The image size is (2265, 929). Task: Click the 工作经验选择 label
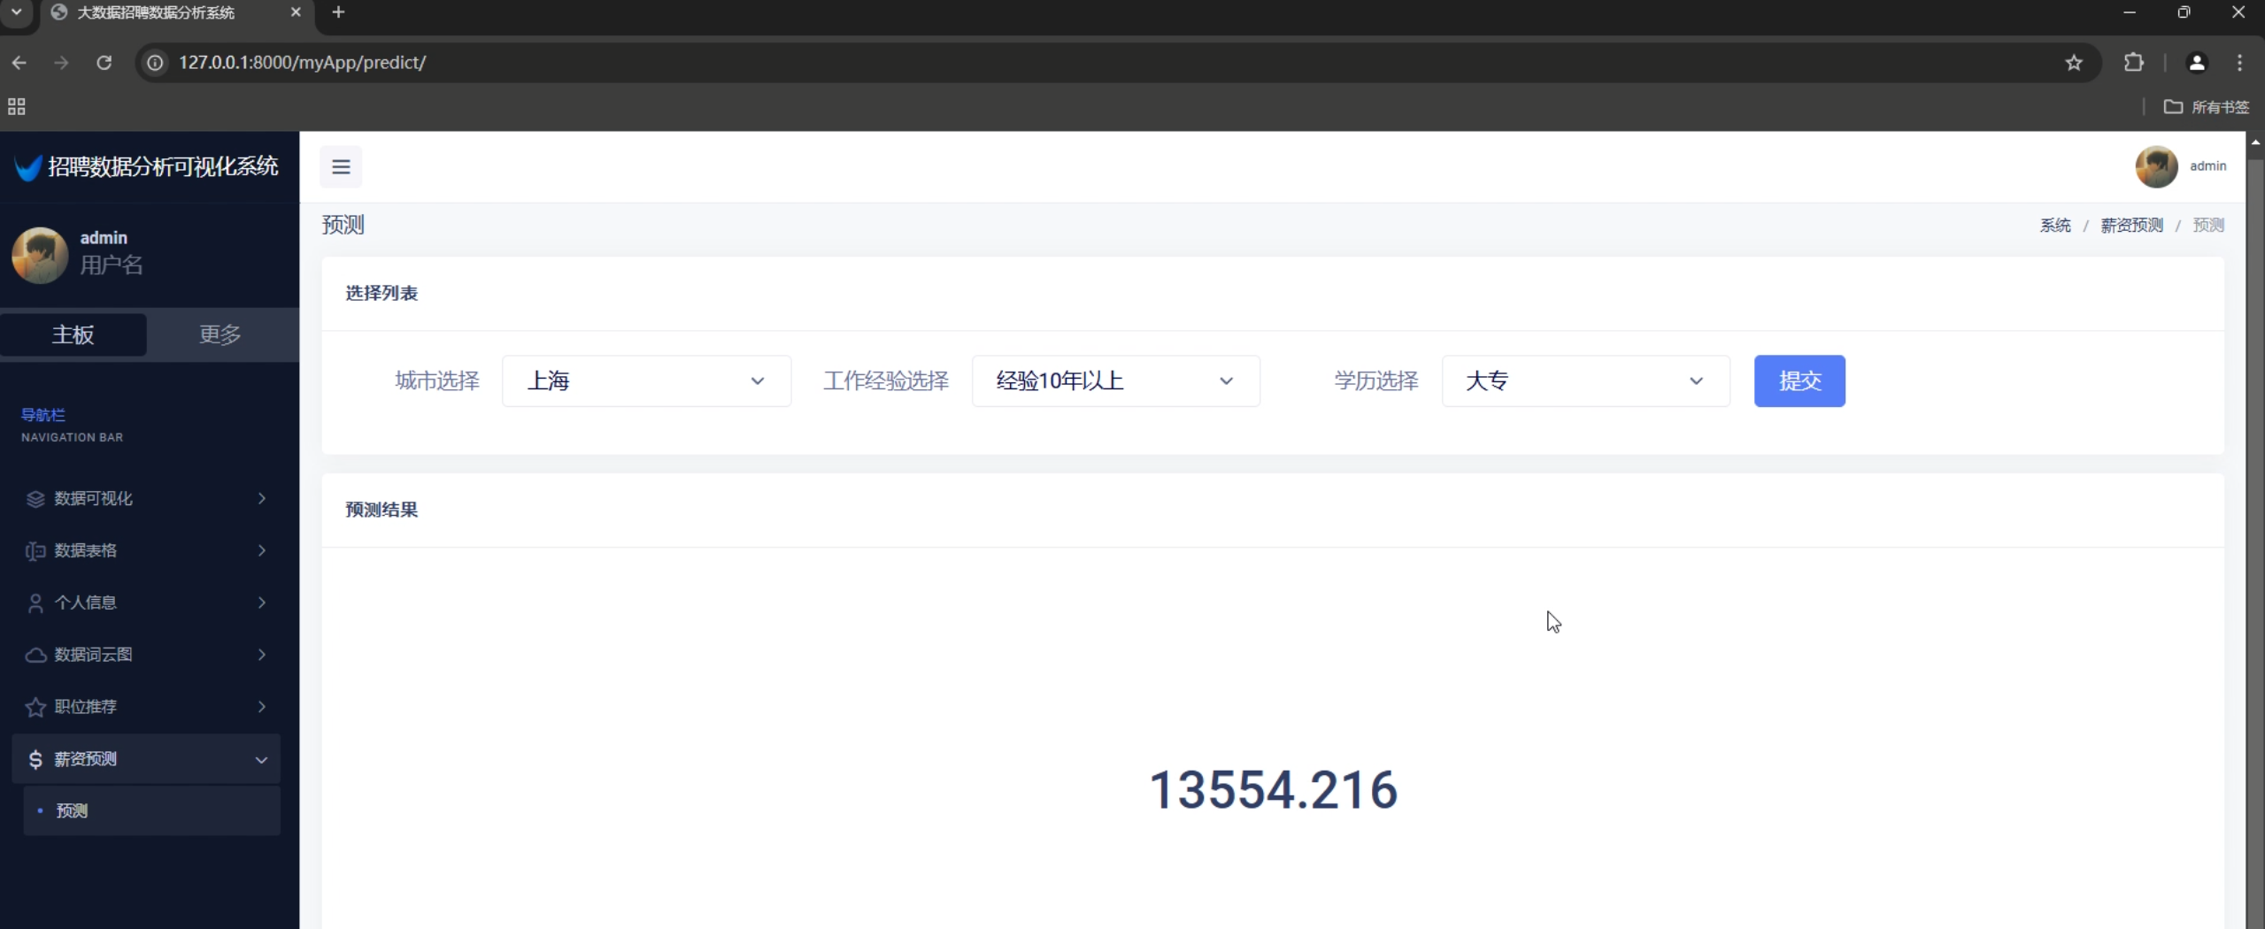[x=886, y=381]
